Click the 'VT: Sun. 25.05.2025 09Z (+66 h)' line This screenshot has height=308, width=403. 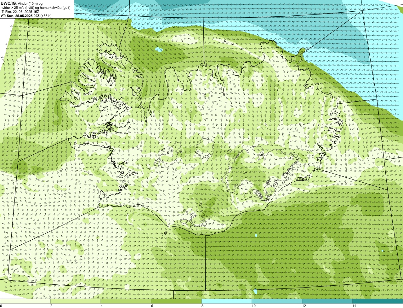click(x=26, y=16)
